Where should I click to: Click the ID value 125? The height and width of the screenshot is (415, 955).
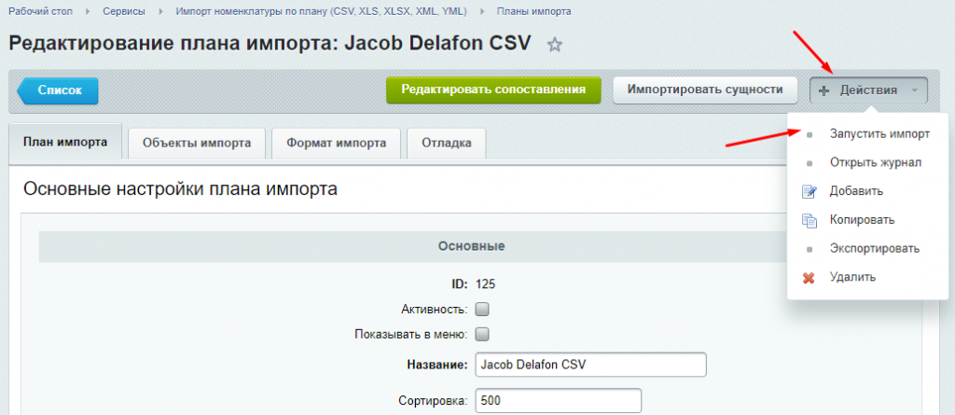(x=485, y=284)
